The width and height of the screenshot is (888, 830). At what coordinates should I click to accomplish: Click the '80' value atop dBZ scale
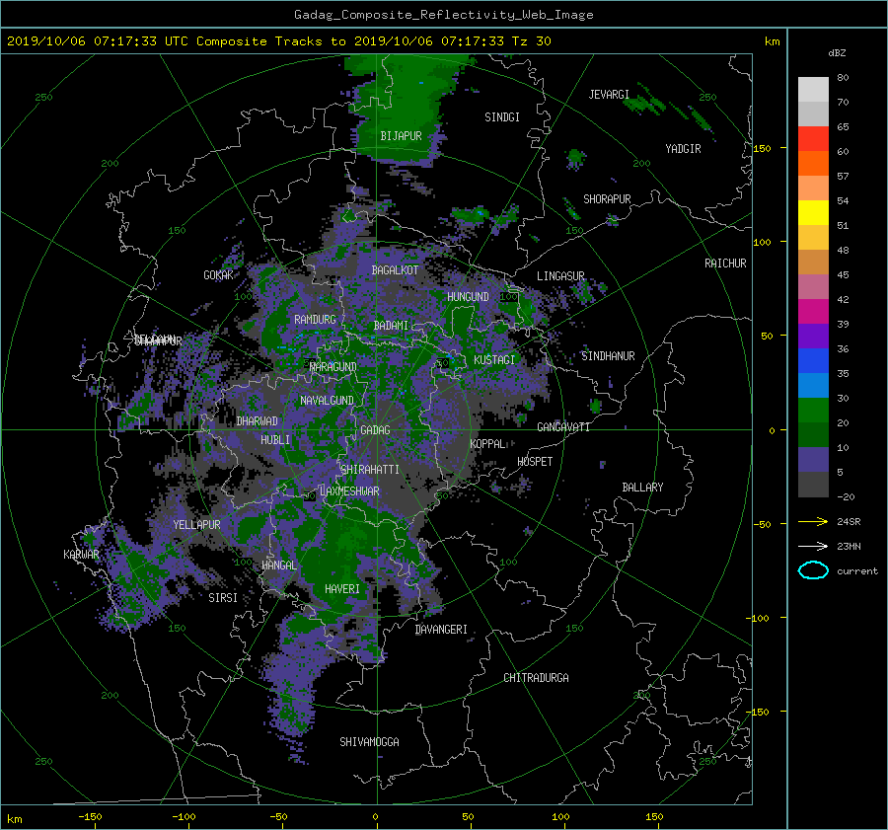(843, 78)
